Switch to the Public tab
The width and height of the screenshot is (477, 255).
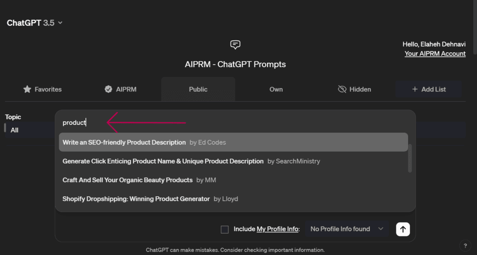(198, 89)
